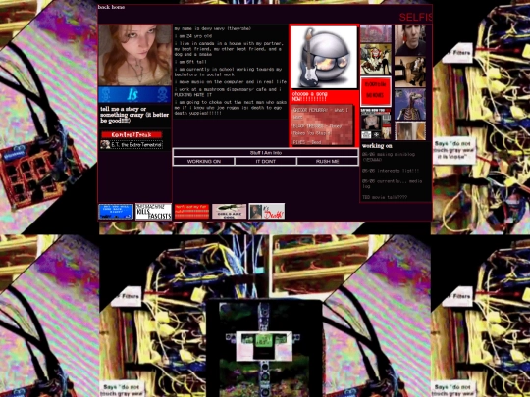
Task: Click the red SELFIS header title
Action: (x=415, y=18)
